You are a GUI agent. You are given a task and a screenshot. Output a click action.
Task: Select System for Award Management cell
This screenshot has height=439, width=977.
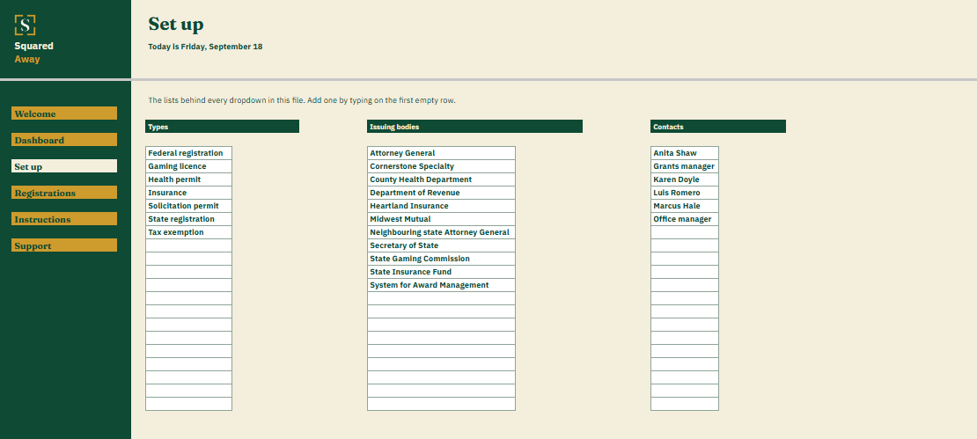click(x=441, y=285)
